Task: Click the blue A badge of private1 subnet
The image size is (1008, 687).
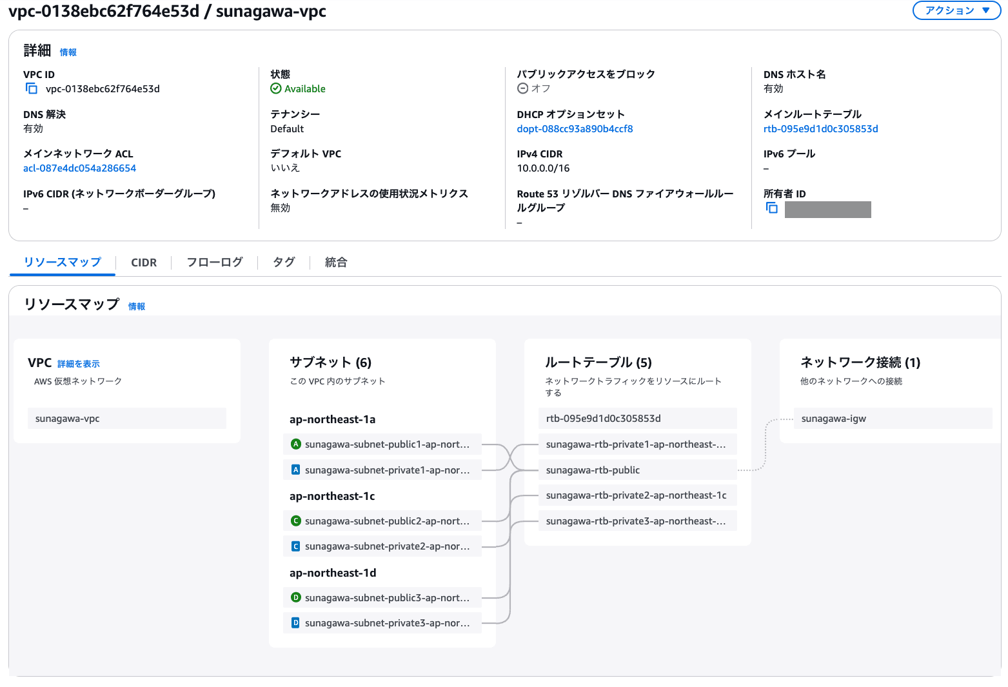Action: pos(296,470)
